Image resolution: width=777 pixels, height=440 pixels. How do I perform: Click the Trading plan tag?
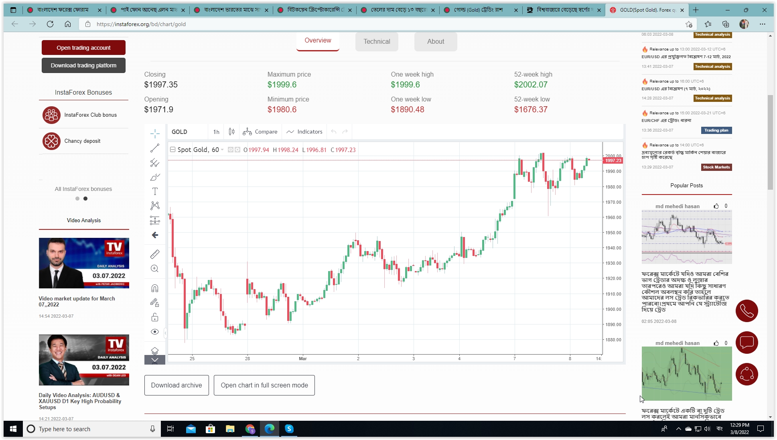716,130
